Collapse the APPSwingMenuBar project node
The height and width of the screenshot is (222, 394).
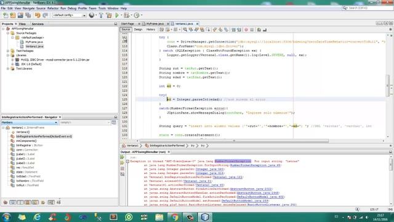pyautogui.click(x=3, y=29)
